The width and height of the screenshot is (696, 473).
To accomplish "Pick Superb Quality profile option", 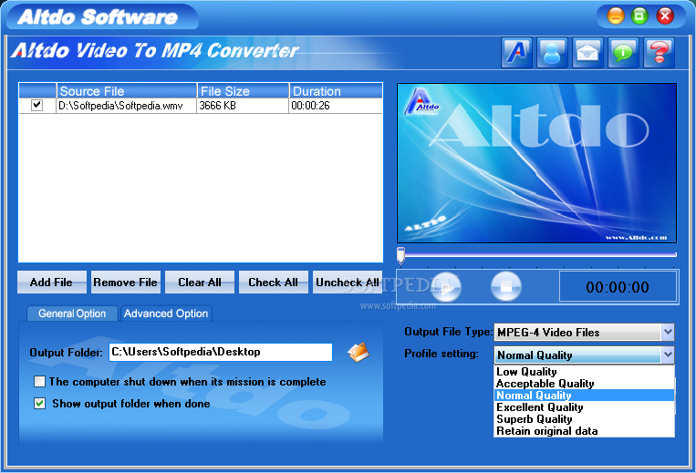I will pyautogui.click(x=584, y=419).
